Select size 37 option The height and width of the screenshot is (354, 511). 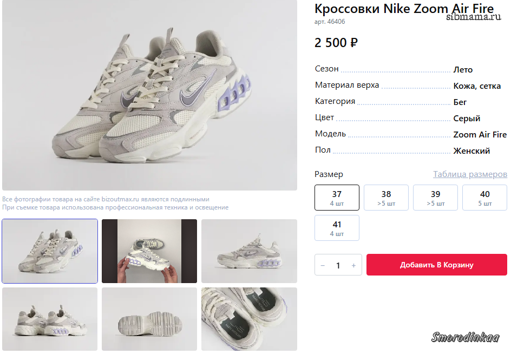(x=337, y=198)
